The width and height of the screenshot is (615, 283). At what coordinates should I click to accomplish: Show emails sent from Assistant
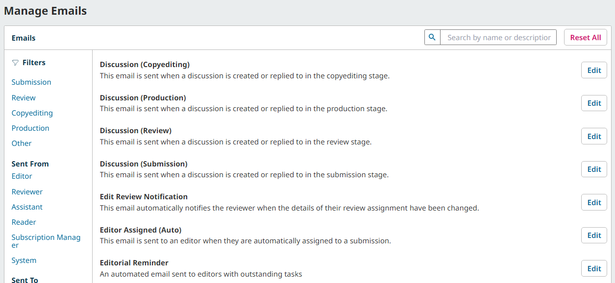pos(27,207)
